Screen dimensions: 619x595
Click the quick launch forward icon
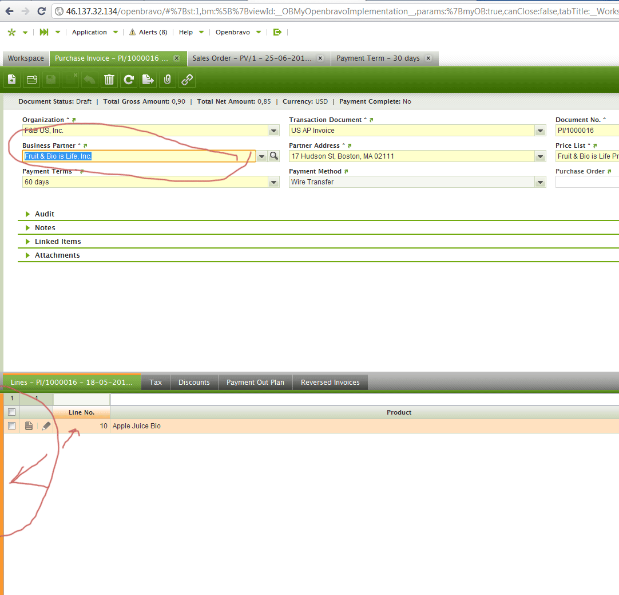[44, 32]
